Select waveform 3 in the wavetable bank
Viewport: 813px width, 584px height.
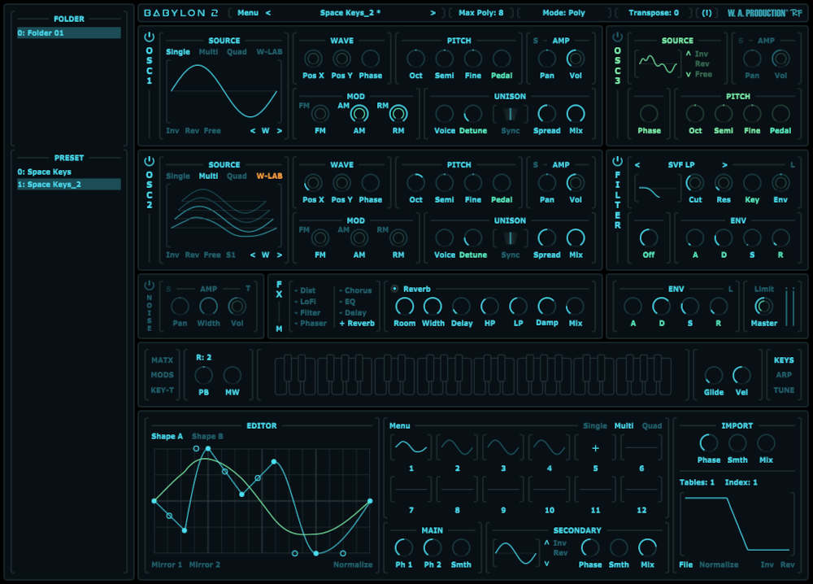(x=502, y=447)
